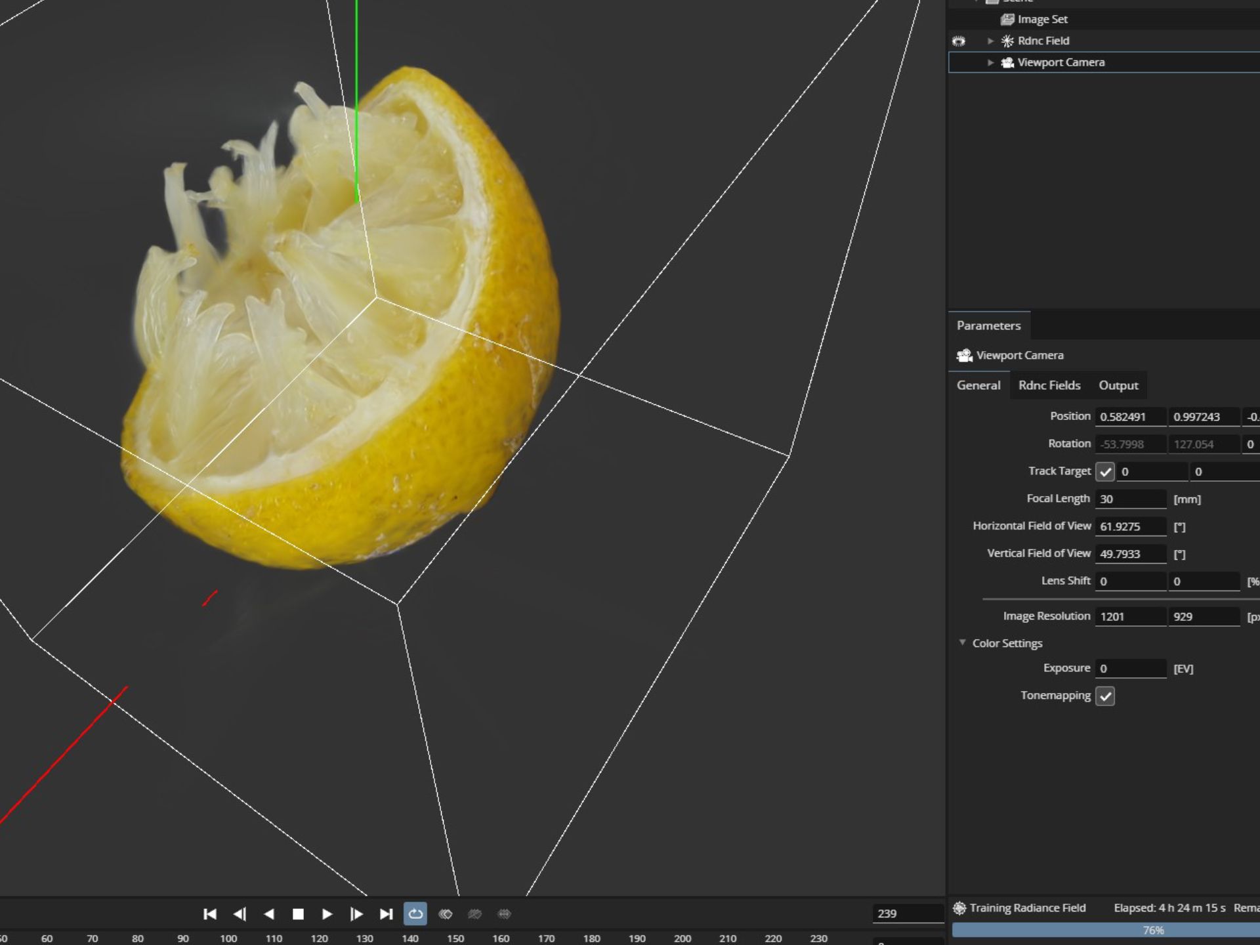The image size is (1260, 945).
Task: Switch to the Rdnc Fields tab
Action: click(x=1049, y=385)
